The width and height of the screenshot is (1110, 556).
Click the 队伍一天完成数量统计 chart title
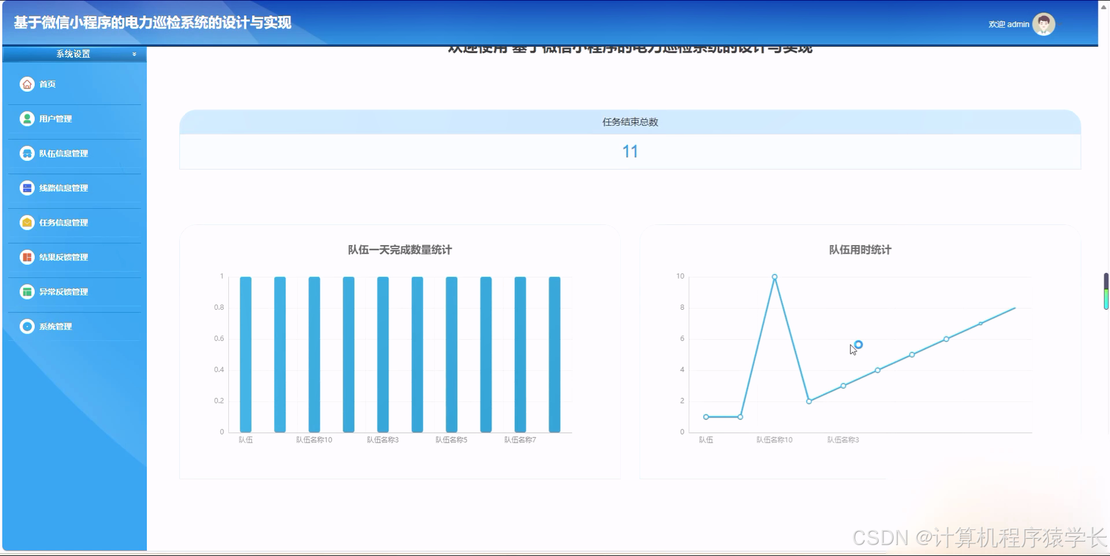400,250
